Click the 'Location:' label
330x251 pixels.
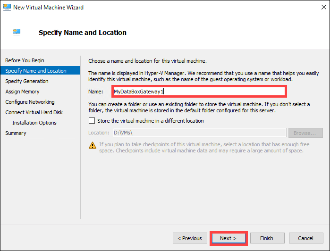[99, 133]
